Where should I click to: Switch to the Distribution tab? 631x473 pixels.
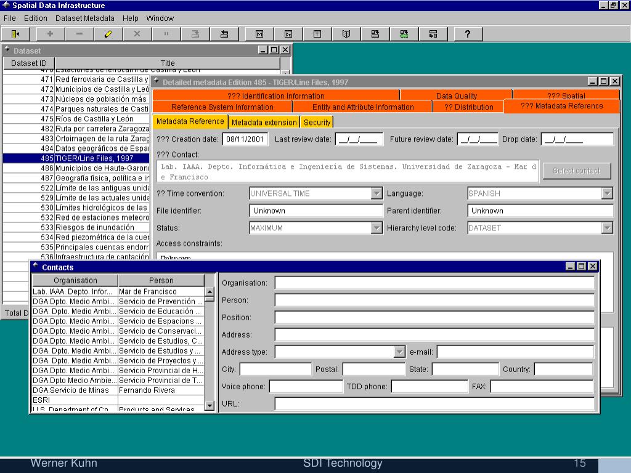click(468, 107)
